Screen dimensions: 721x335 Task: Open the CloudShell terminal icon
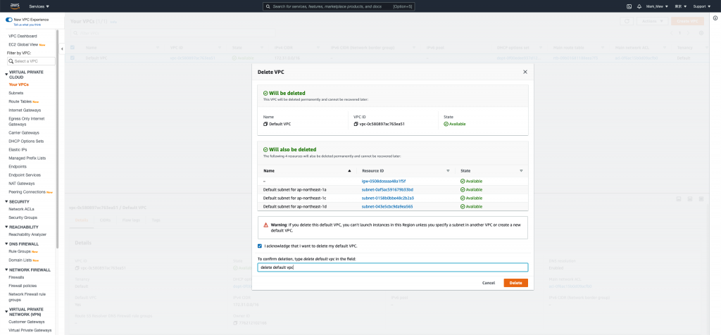(x=629, y=6)
